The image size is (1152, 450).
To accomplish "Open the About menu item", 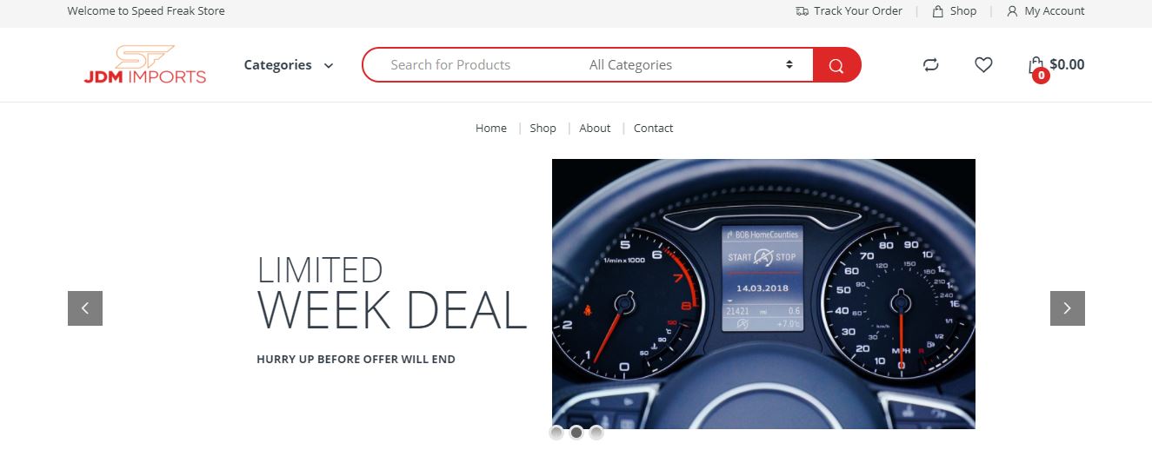I will (595, 128).
